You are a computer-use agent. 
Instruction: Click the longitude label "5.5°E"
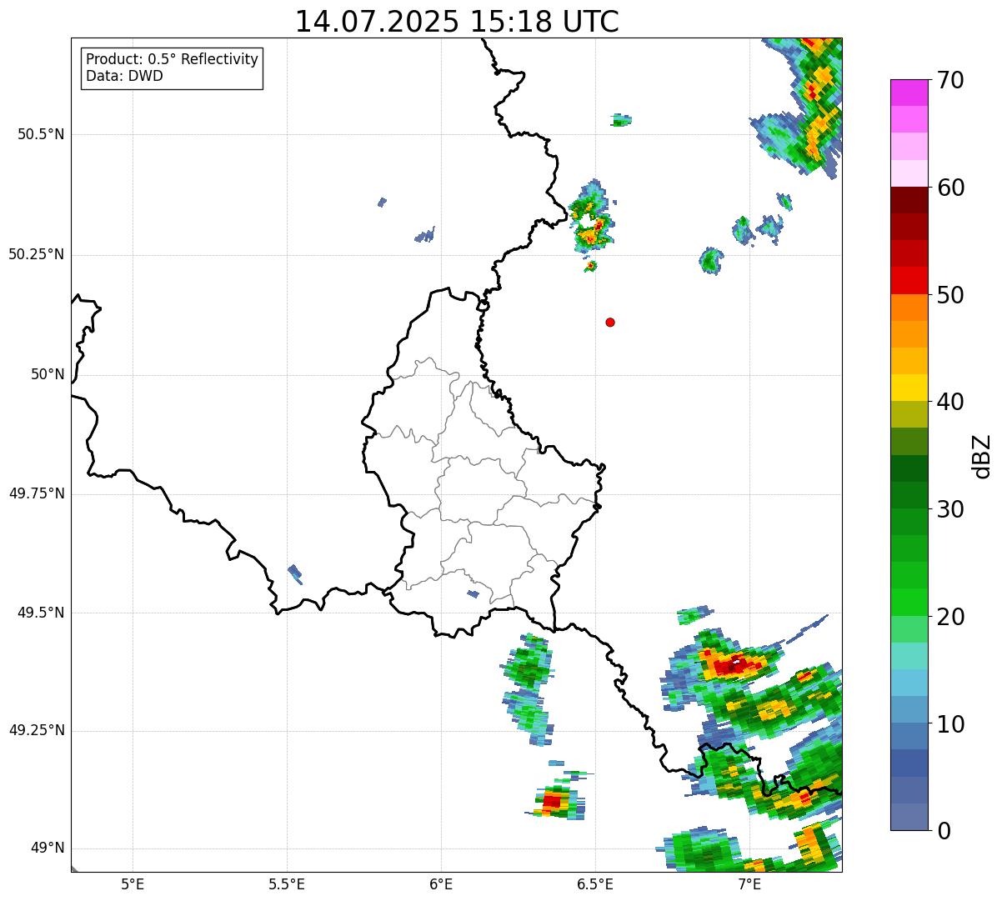(287, 883)
